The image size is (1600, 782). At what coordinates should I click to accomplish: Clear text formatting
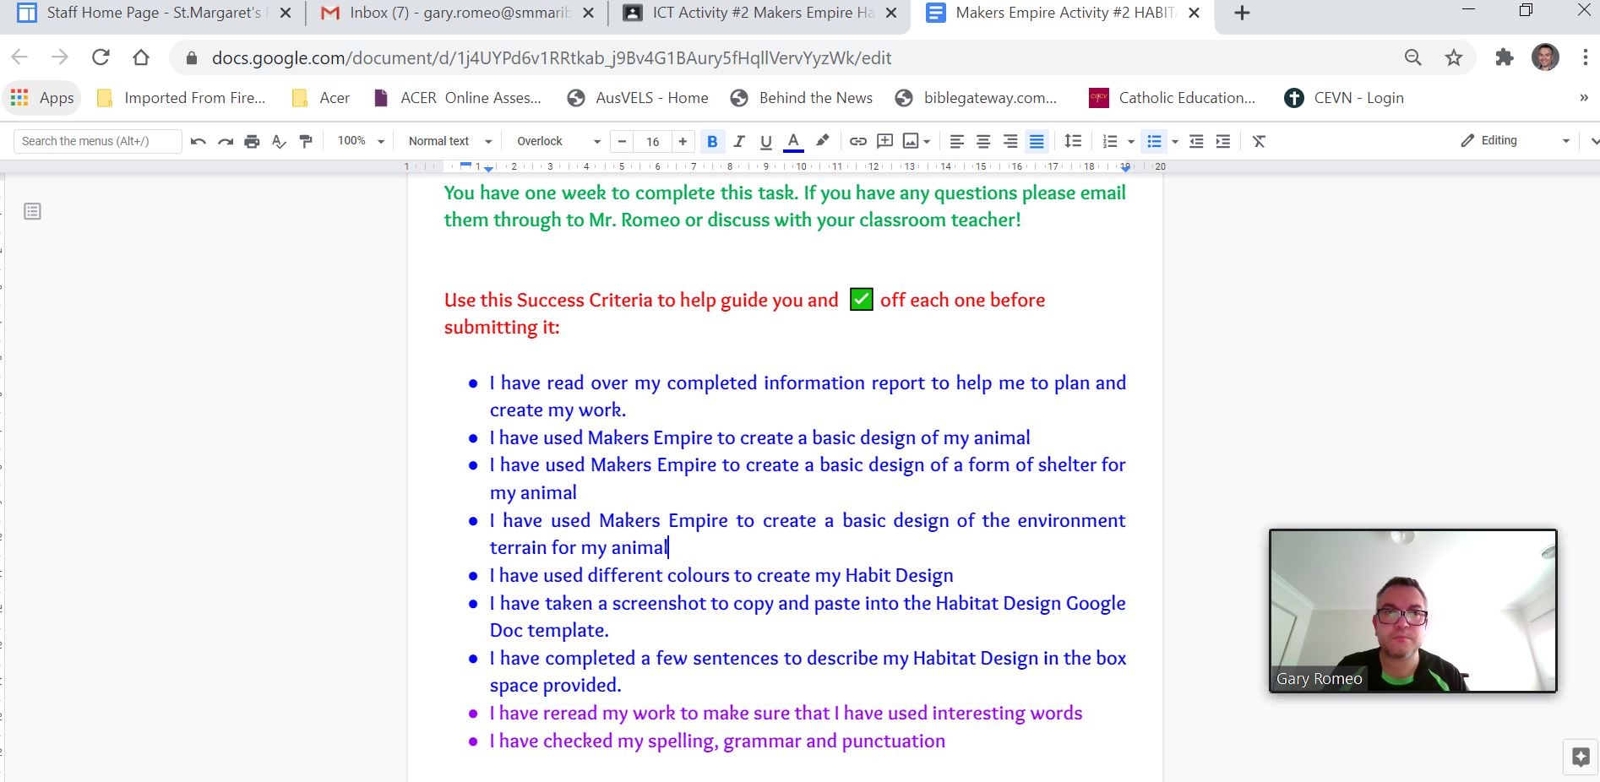point(1259,141)
